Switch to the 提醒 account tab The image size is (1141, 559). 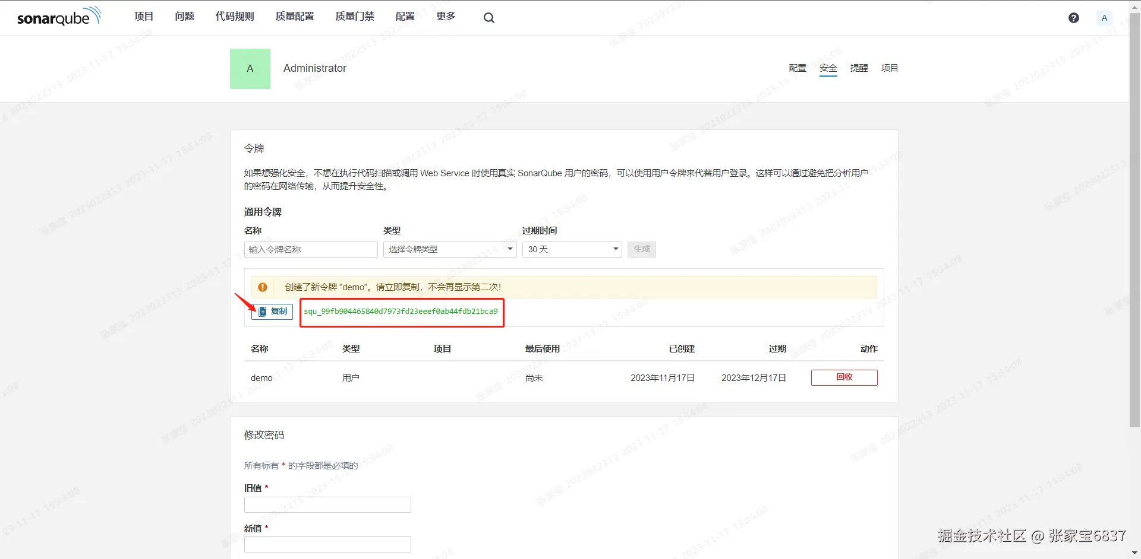859,68
